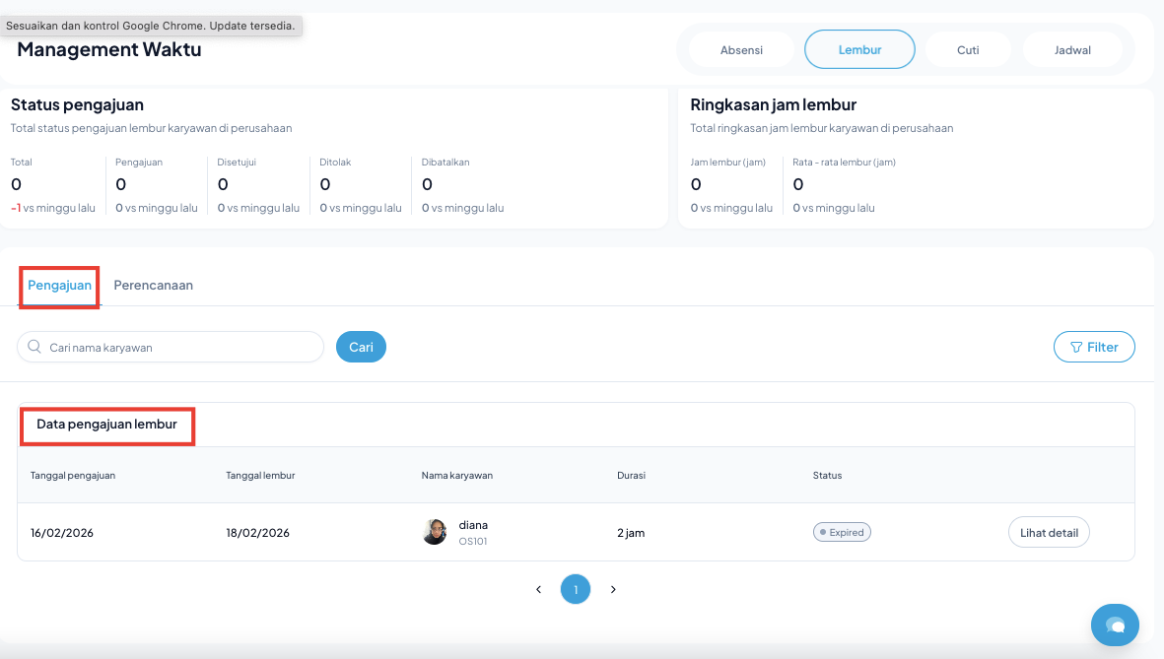Focus the Cari nama karyawan field
Viewport: 1164px width, 659px height.
pyautogui.click(x=177, y=347)
